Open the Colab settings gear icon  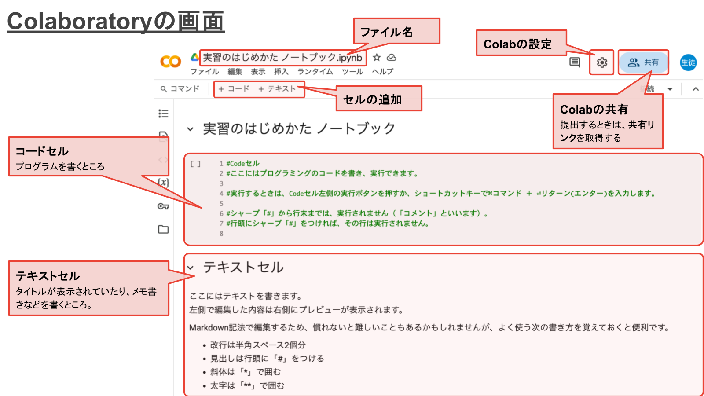click(x=601, y=62)
